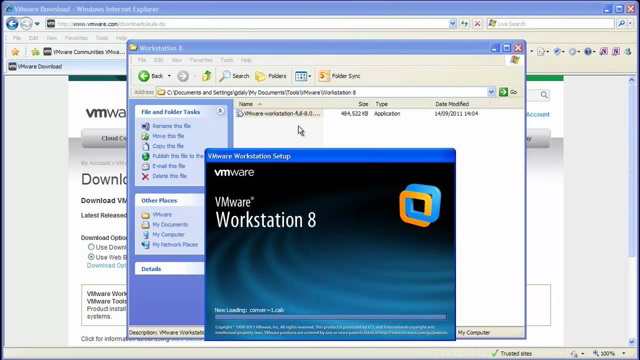Open the IE Tools menu
640x360 pixels.
[102, 38]
